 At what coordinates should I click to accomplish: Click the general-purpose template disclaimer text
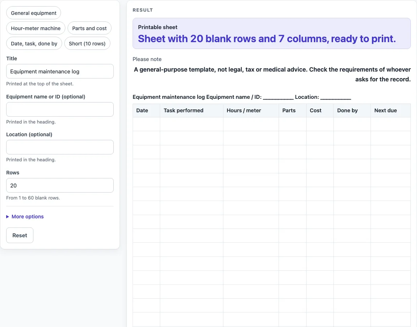tap(272, 74)
